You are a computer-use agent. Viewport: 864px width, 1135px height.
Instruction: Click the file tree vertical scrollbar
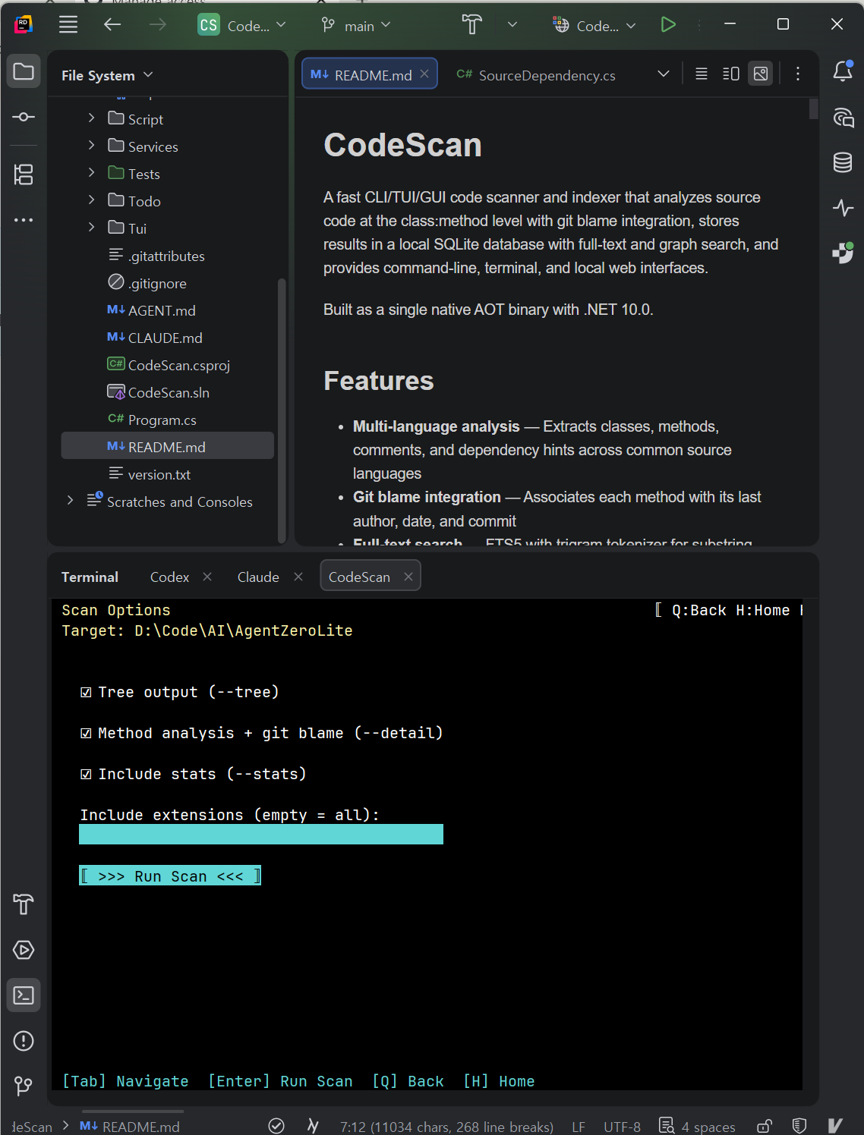click(x=282, y=410)
